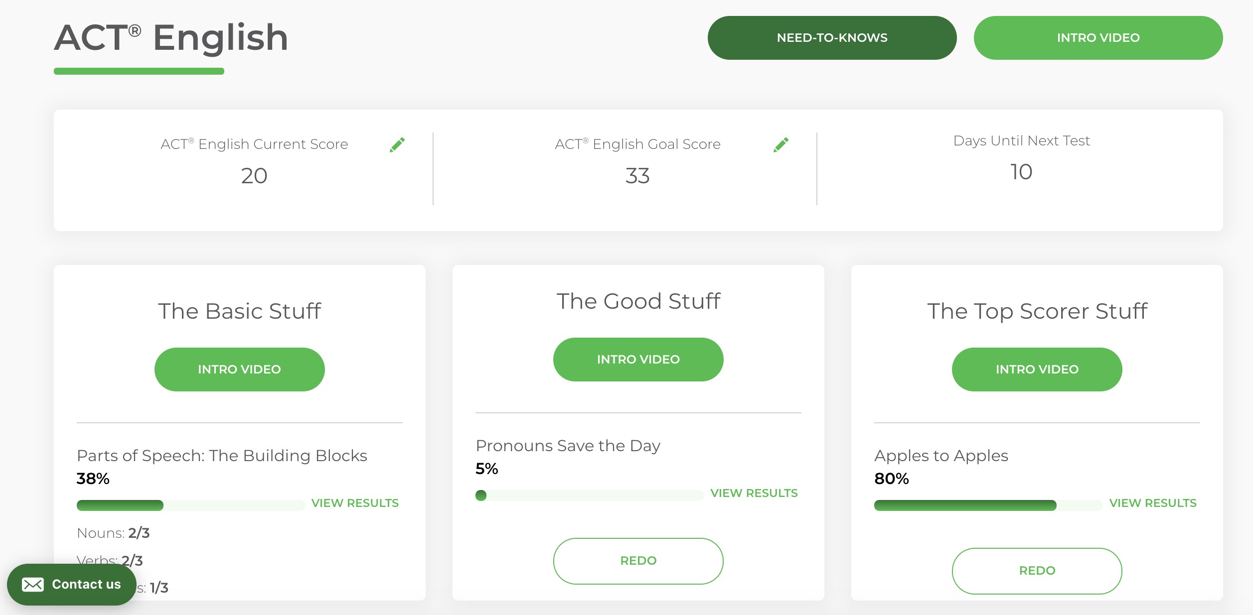1253x615 pixels.
Task: Watch The Good Stuff intro video
Action: click(638, 360)
